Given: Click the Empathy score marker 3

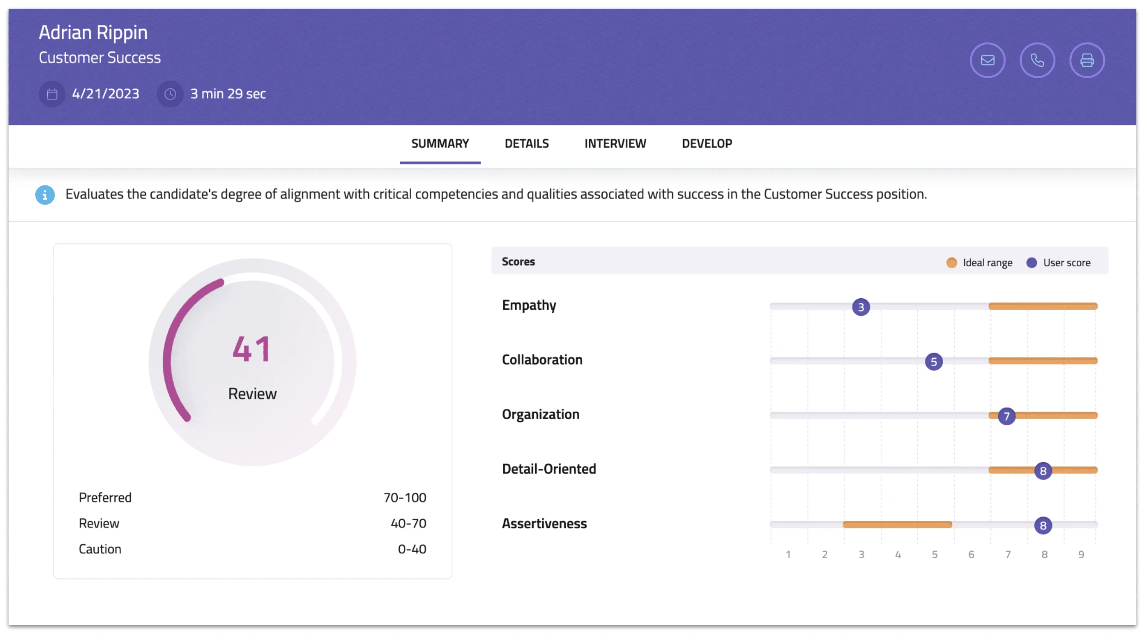Looking at the screenshot, I should [x=860, y=307].
